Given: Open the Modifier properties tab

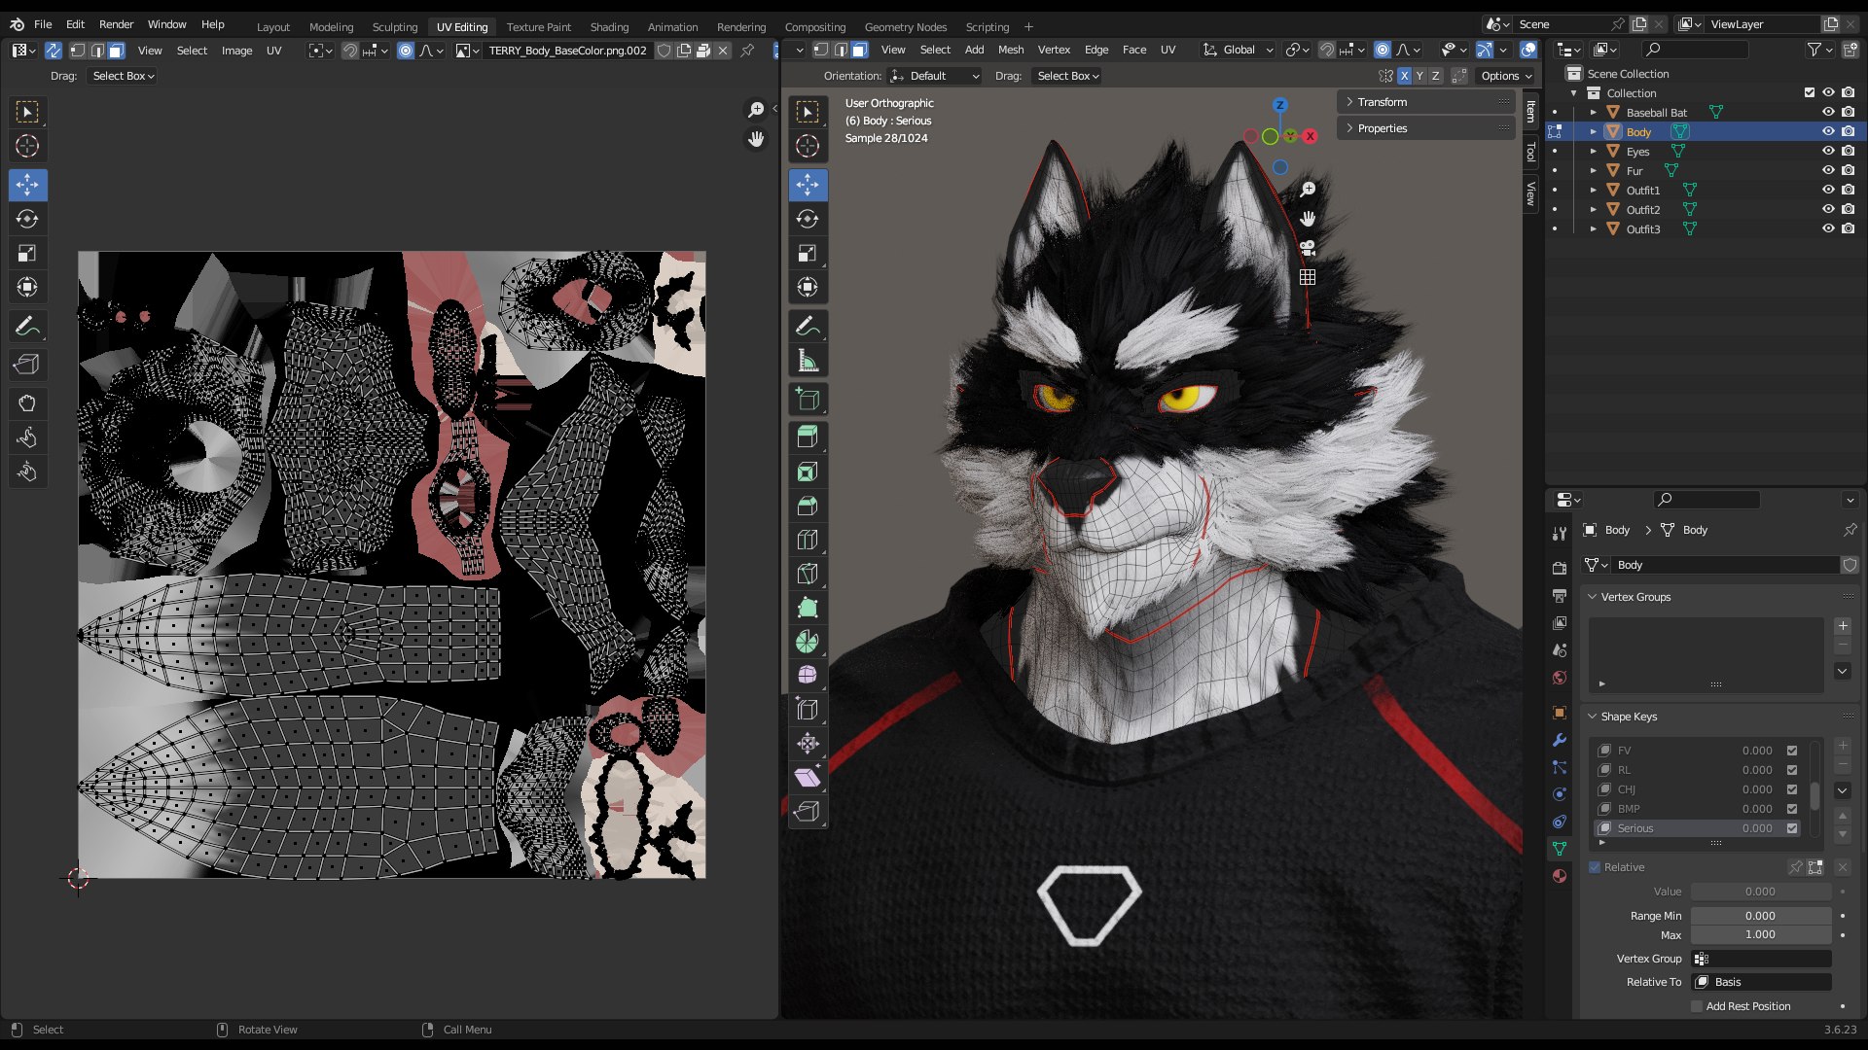Looking at the screenshot, I should (x=1560, y=740).
